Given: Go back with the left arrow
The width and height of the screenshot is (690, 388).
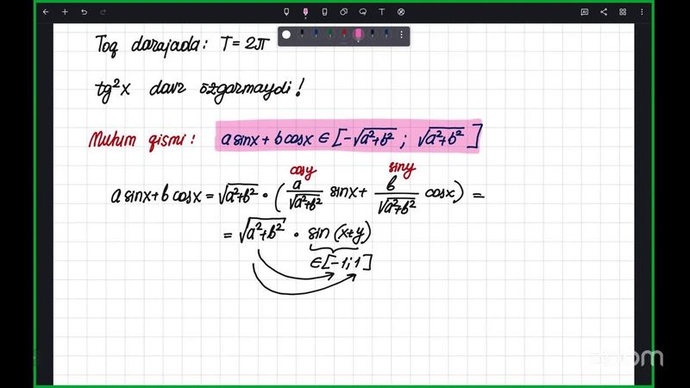Looking at the screenshot, I should click(46, 12).
